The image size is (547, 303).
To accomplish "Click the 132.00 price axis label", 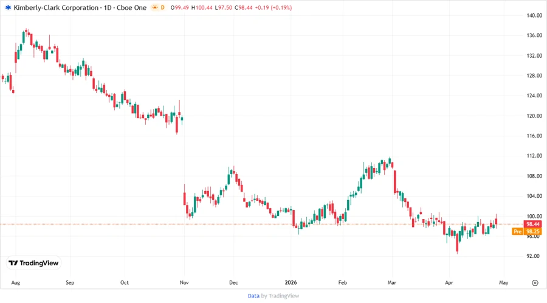I will (x=534, y=55).
